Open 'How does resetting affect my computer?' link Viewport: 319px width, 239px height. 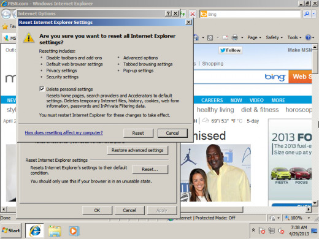point(64,133)
